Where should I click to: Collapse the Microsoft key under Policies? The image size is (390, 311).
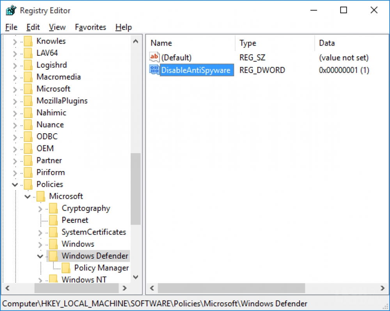tap(28, 196)
